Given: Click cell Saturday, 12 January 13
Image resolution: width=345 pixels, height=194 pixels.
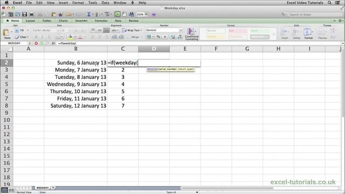Looking at the screenshot, I should pyautogui.click(x=75, y=106).
